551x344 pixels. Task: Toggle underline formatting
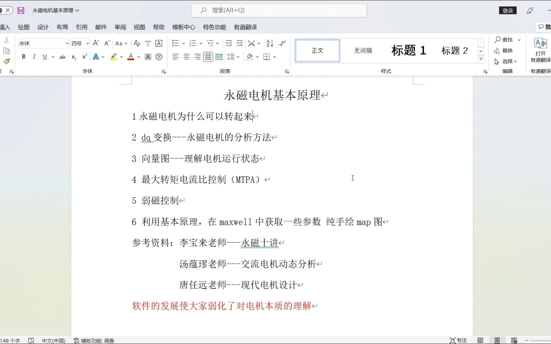45,57
